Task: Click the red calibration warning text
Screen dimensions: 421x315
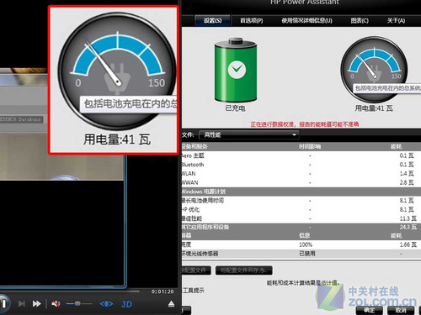Action: pos(305,124)
